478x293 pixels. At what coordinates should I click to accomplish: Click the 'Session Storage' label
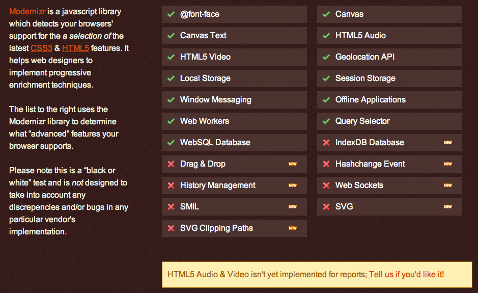point(365,78)
